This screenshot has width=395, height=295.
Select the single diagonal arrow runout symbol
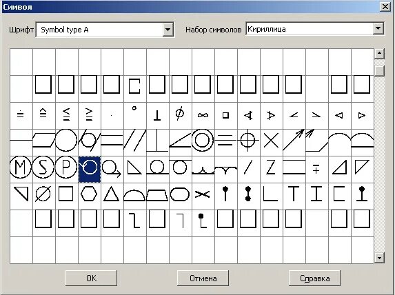[294, 140]
